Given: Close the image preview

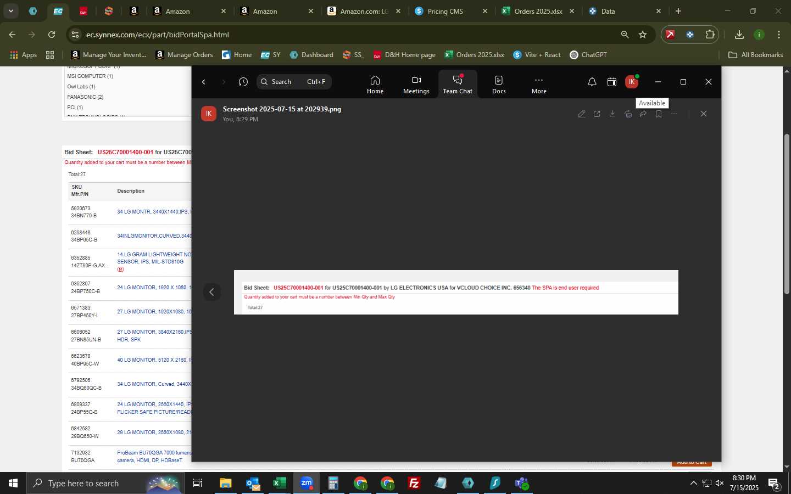Looking at the screenshot, I should (704, 114).
